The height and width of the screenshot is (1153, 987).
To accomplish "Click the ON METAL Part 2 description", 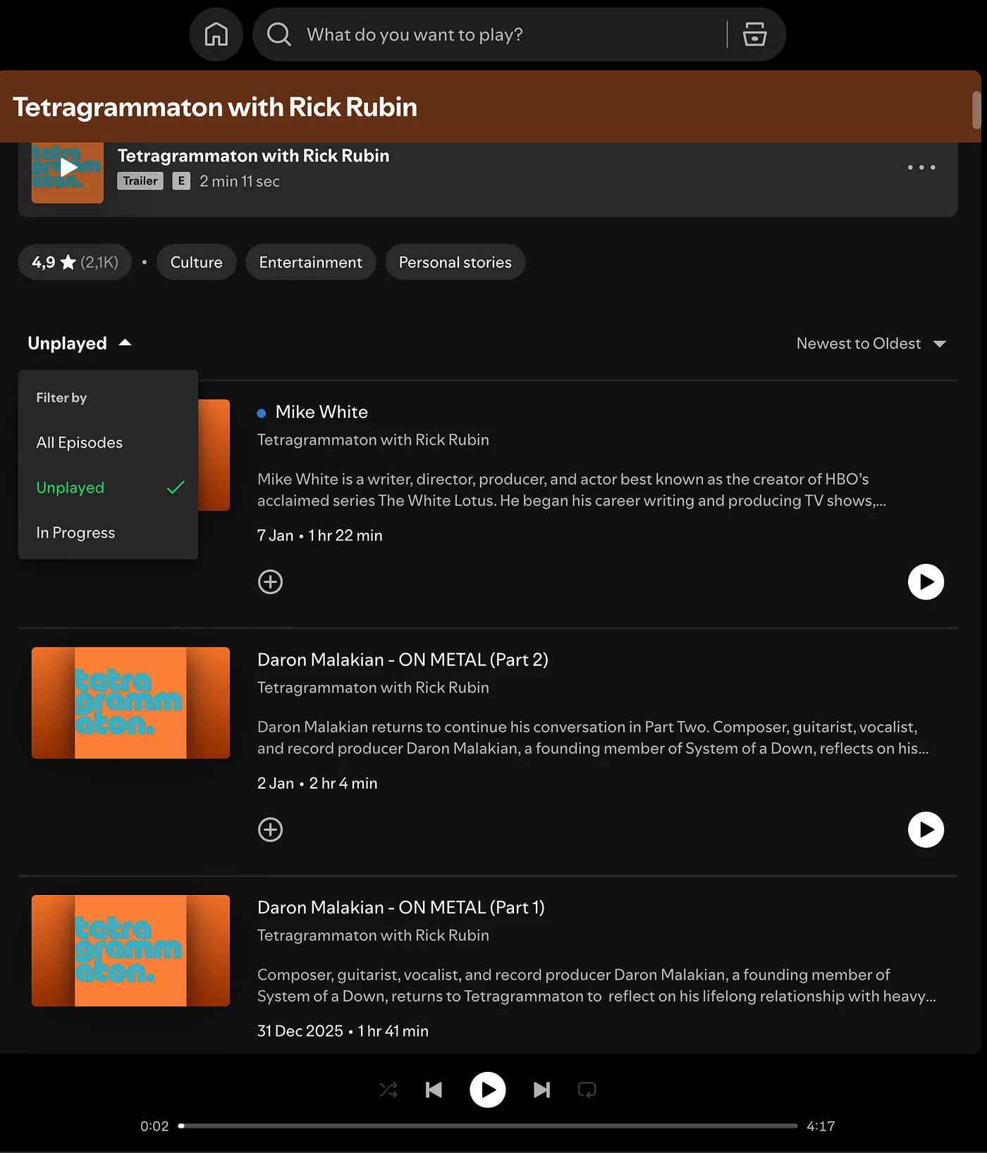I will point(593,738).
